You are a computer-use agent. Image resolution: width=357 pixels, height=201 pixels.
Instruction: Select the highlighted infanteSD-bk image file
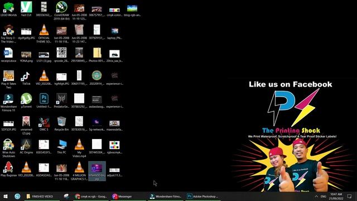pyautogui.click(x=97, y=171)
